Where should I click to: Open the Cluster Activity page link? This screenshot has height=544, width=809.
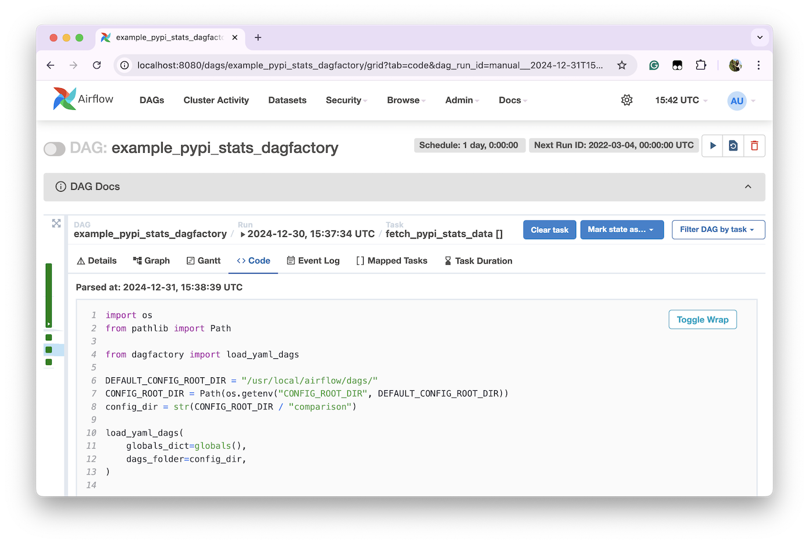pos(216,100)
